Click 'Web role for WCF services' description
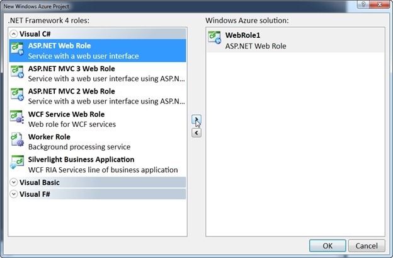This screenshot has width=393, height=258. tap(72, 124)
